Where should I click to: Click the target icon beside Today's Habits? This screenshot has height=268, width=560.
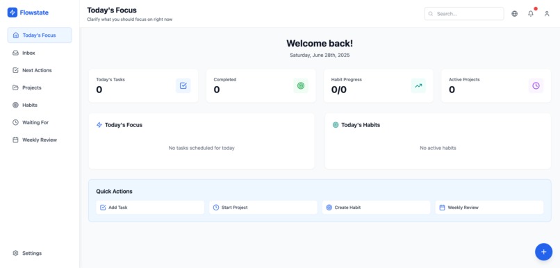pos(336,125)
